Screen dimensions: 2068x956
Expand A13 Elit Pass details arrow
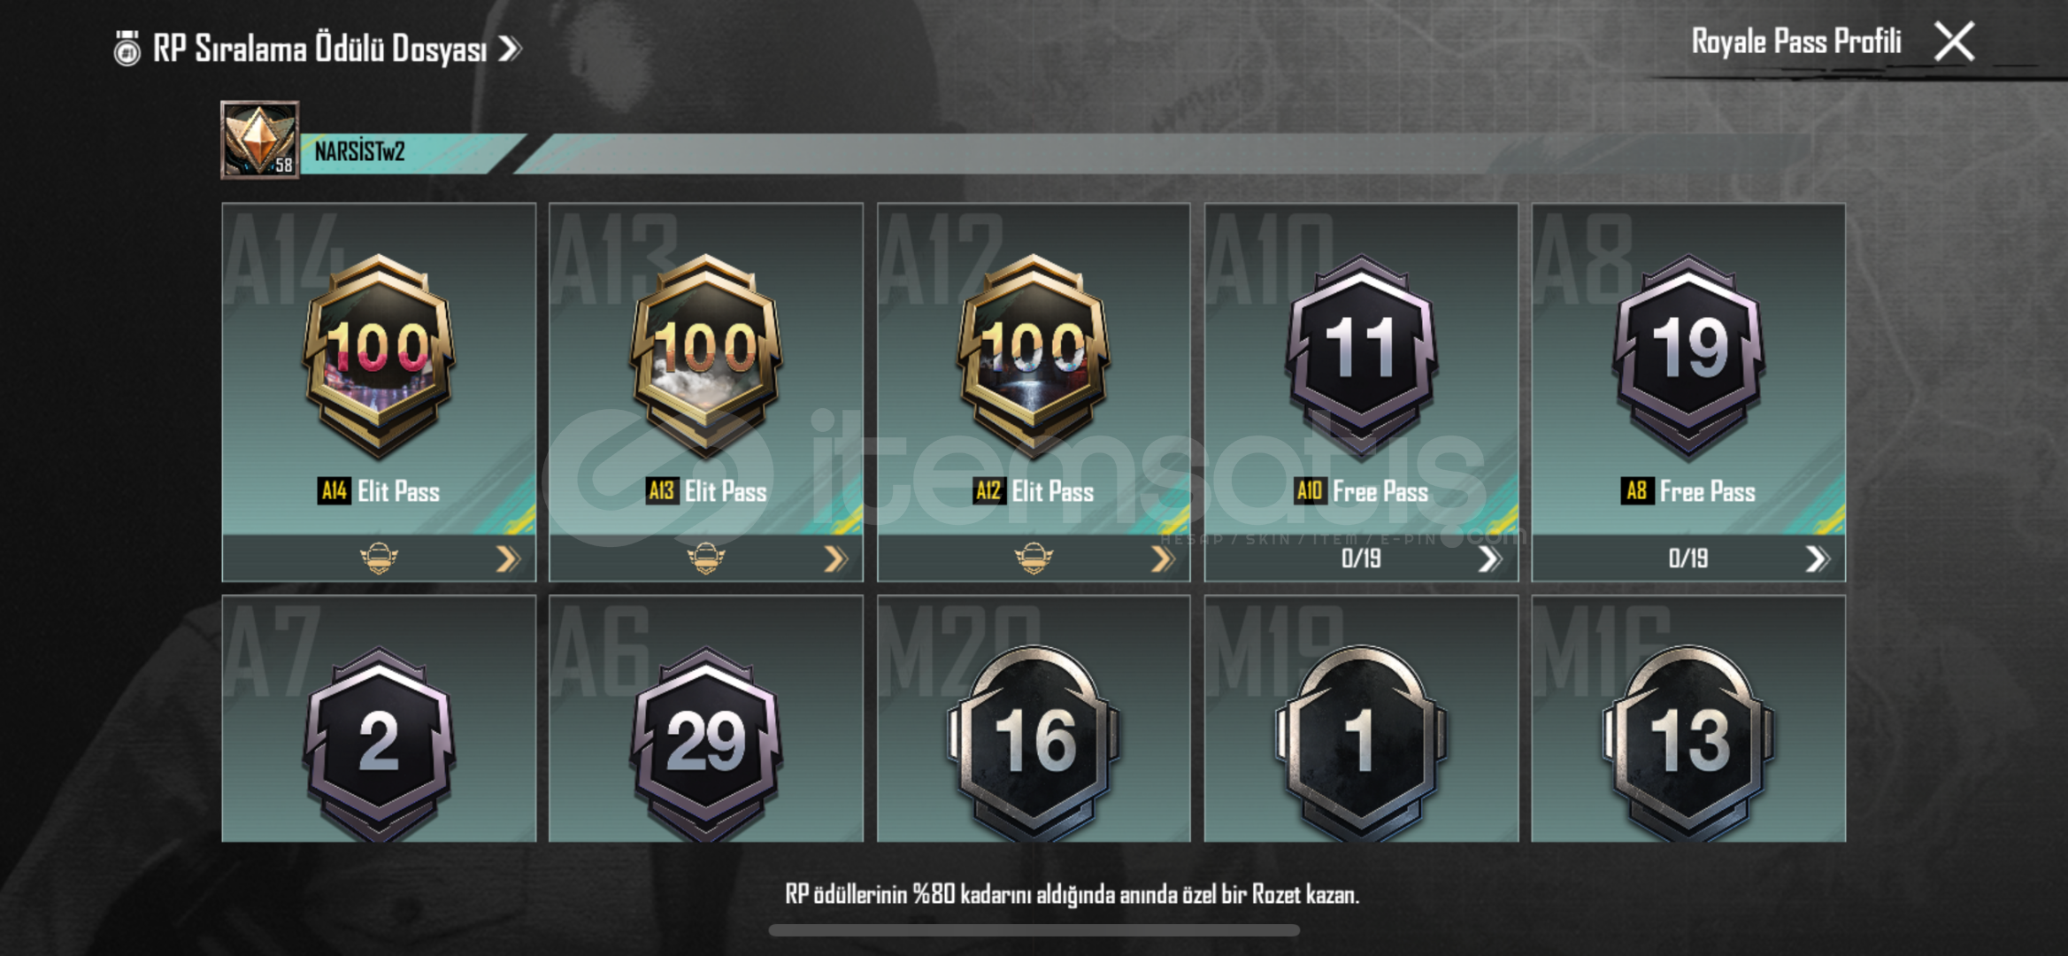(x=835, y=559)
